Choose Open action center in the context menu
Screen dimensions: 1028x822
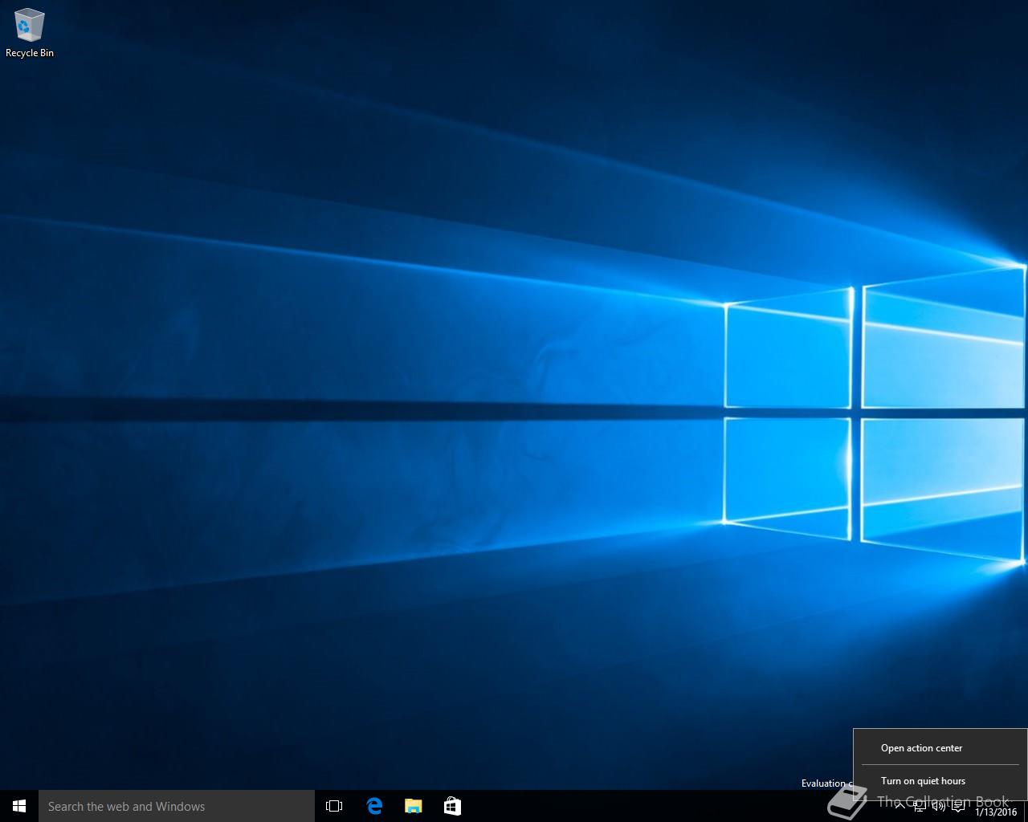click(940, 748)
